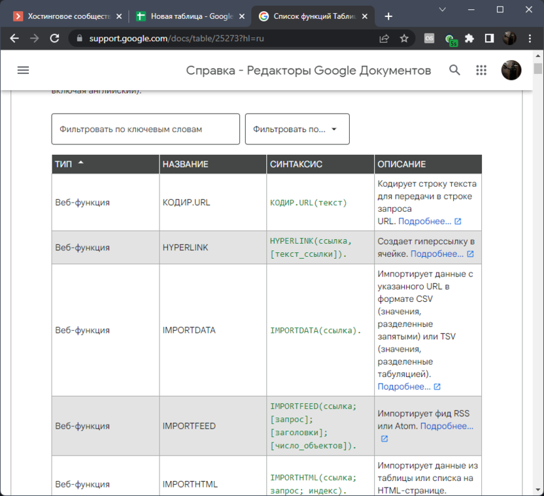
Task: Open the Google account avatar menu
Action: pos(511,71)
